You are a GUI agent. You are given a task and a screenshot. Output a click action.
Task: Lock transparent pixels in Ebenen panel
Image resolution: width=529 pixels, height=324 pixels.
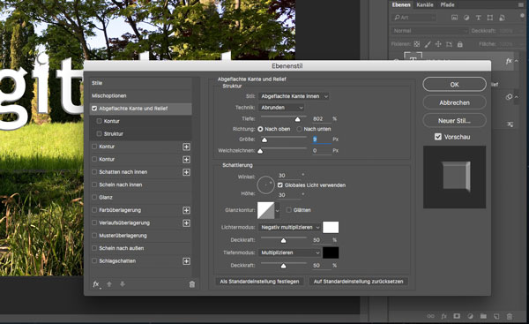point(417,44)
